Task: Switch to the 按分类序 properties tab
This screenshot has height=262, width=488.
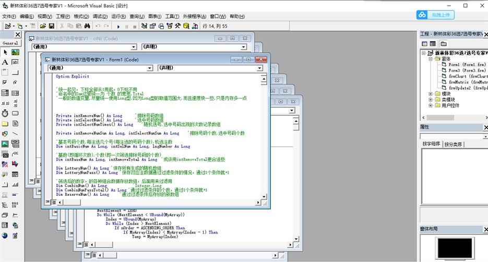Action: [453, 144]
